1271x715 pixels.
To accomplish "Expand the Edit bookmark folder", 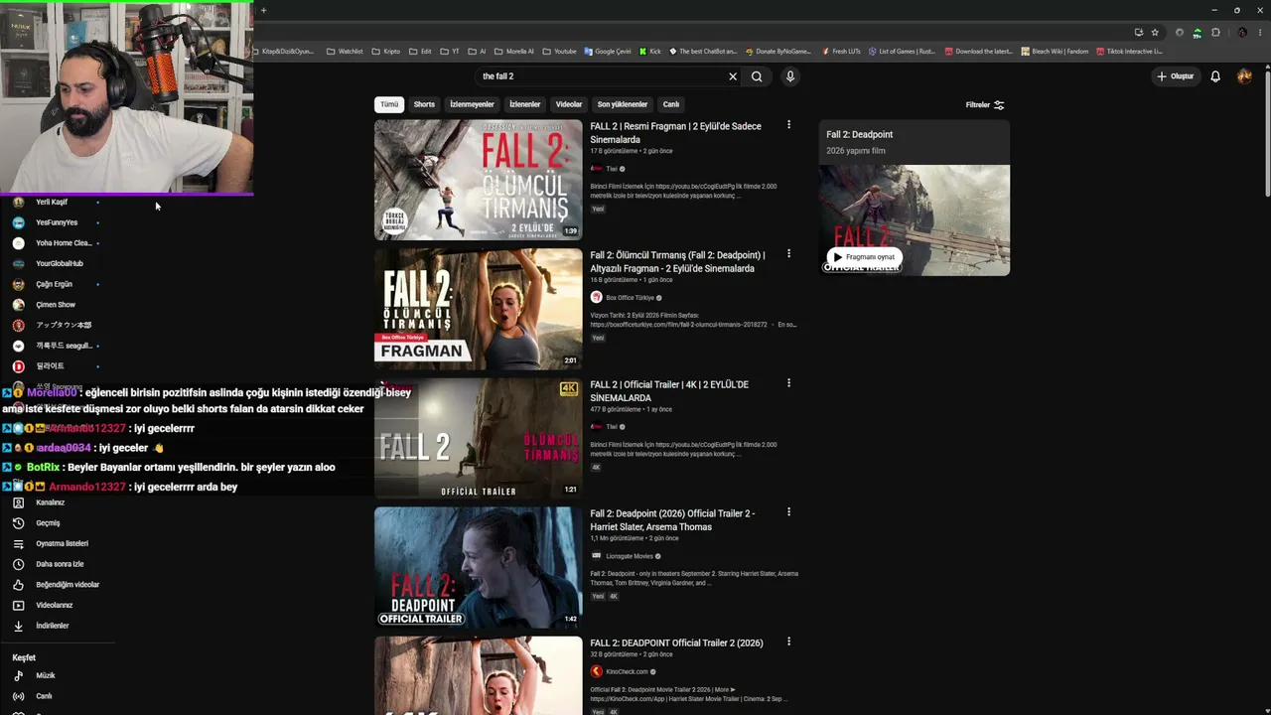I will [x=420, y=52].
